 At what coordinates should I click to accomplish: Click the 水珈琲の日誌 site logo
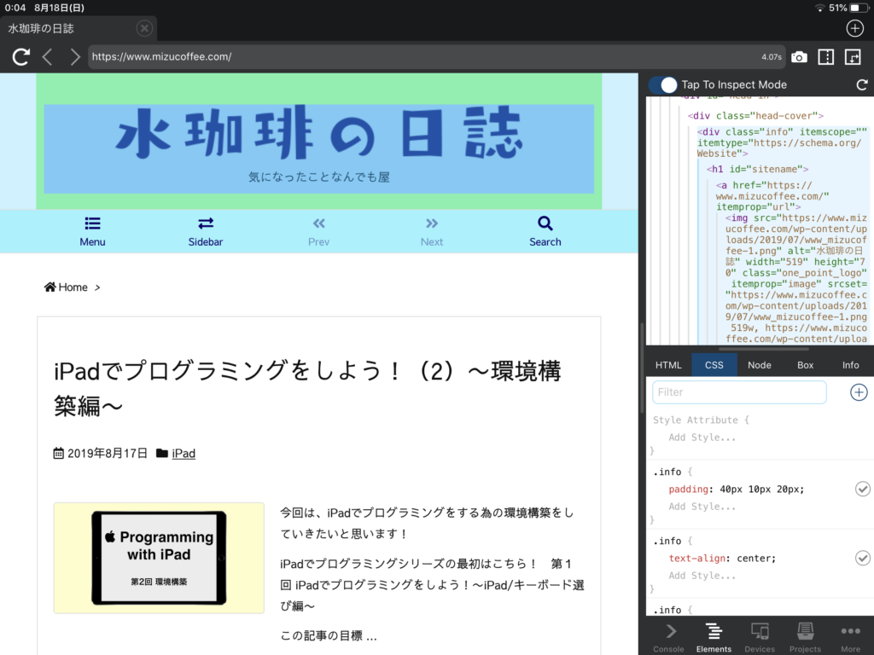319,132
